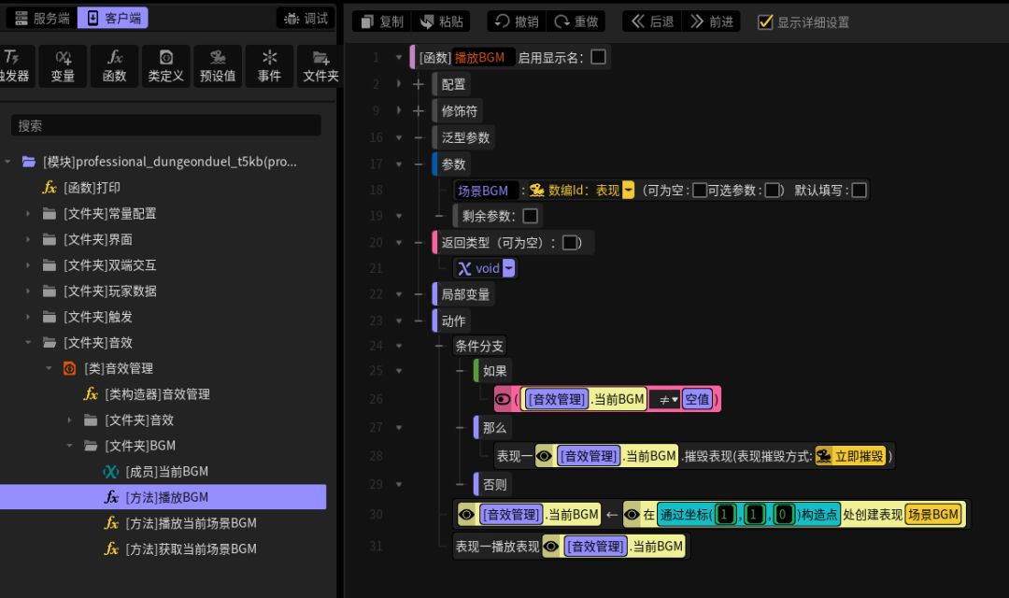1009x598 pixels.
Task: Click the plus icon next to 修饰符
Action: coord(419,110)
